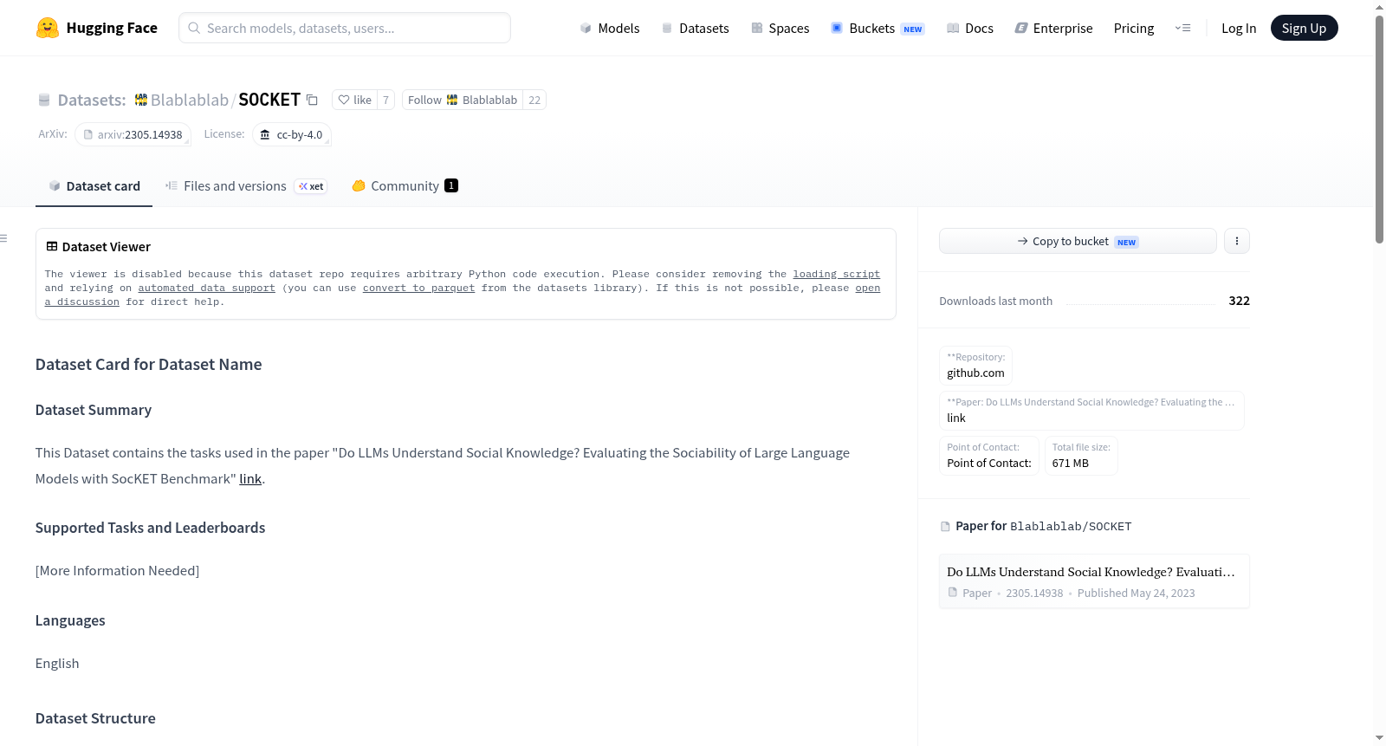Open the Spaces page
This screenshot has height=746, width=1386.
pos(780,29)
